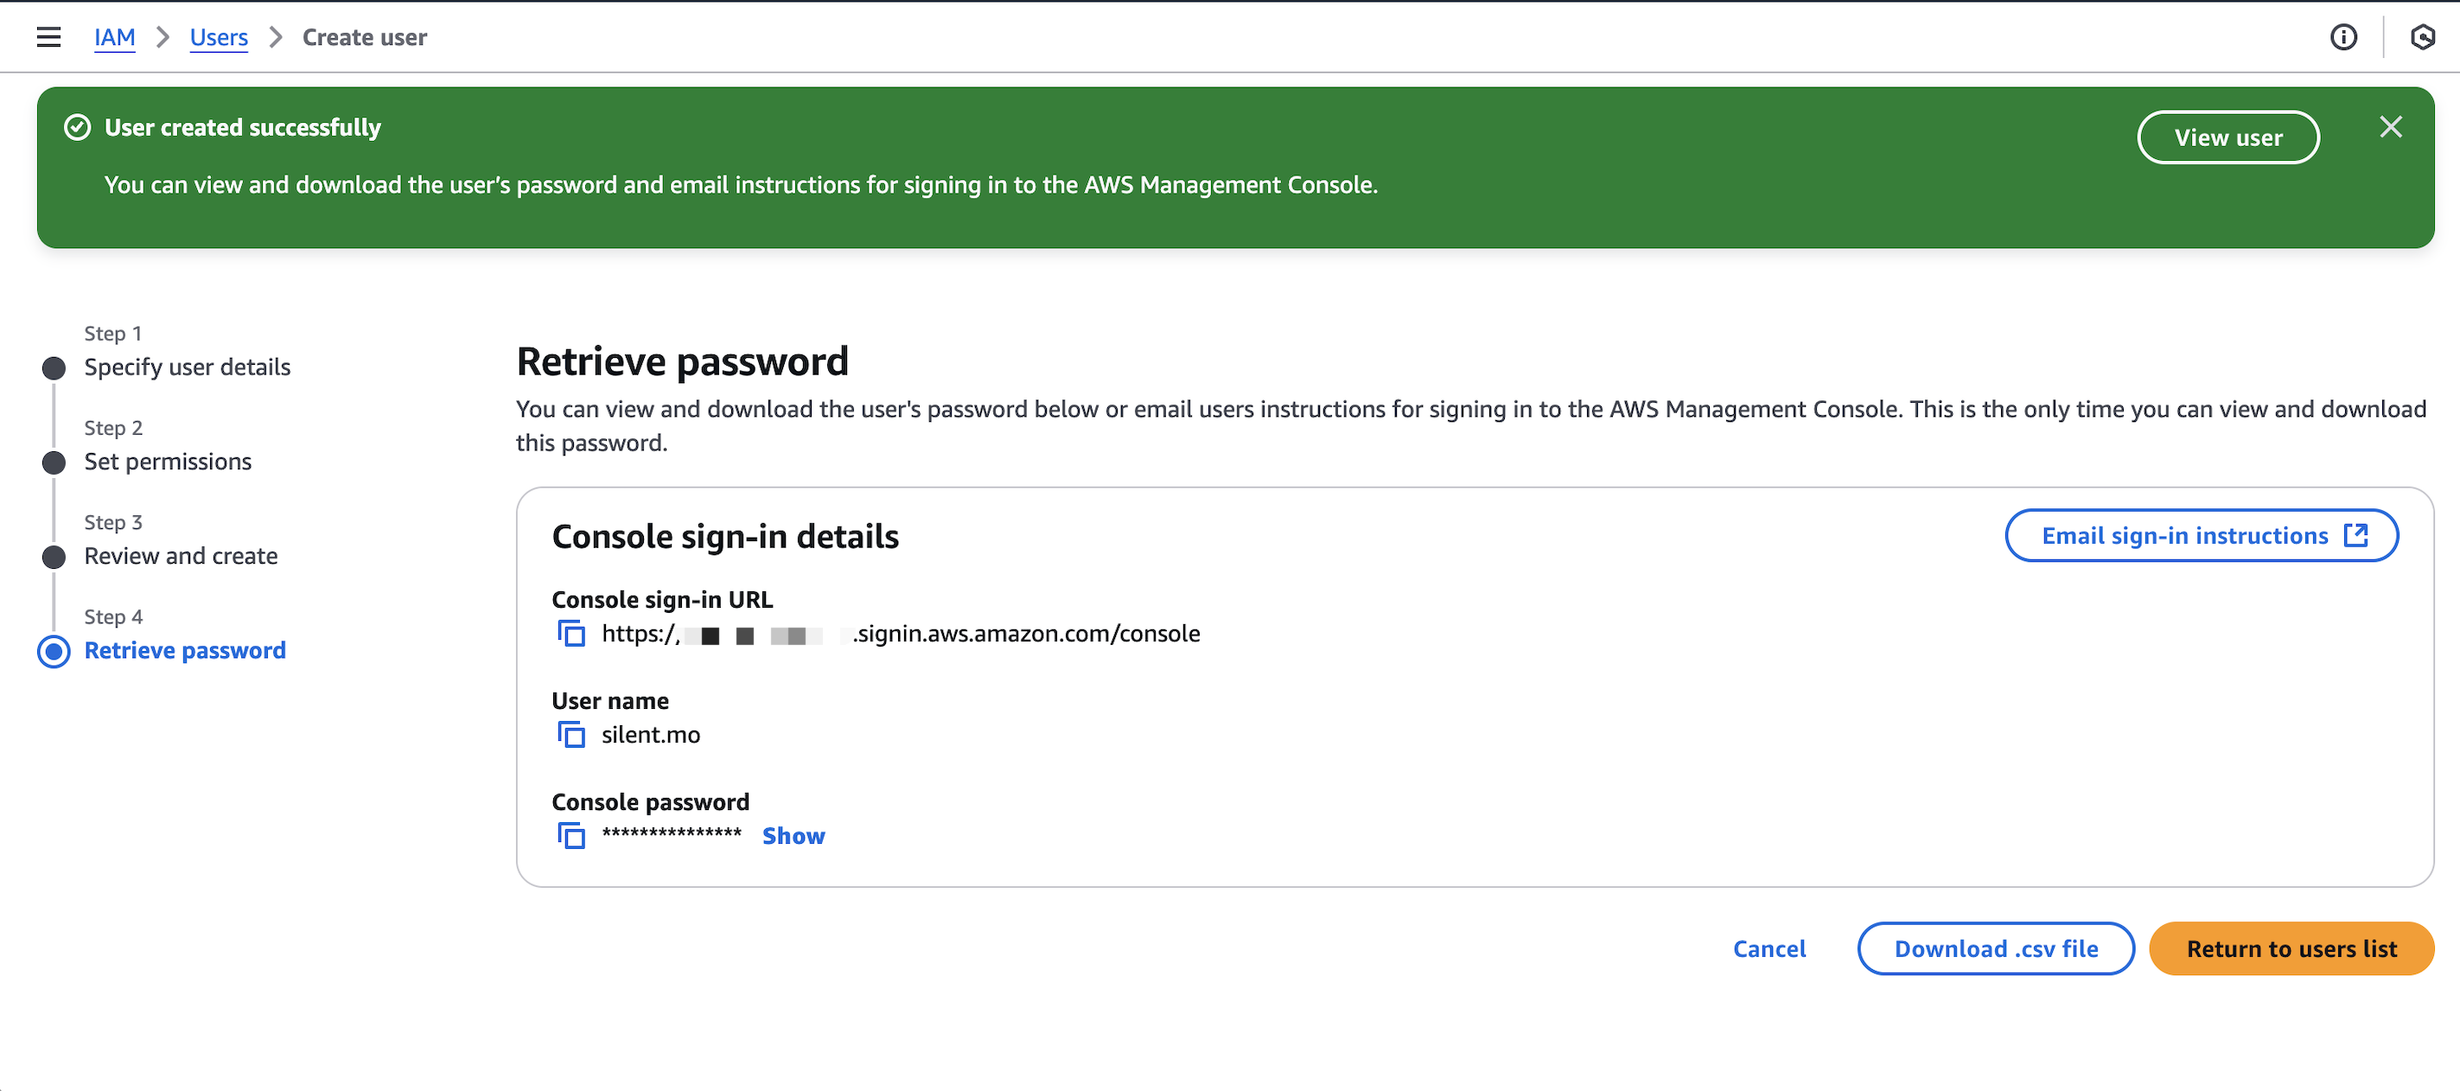Copy the user name silent.mo
The width and height of the screenshot is (2460, 1091).
(x=571, y=735)
